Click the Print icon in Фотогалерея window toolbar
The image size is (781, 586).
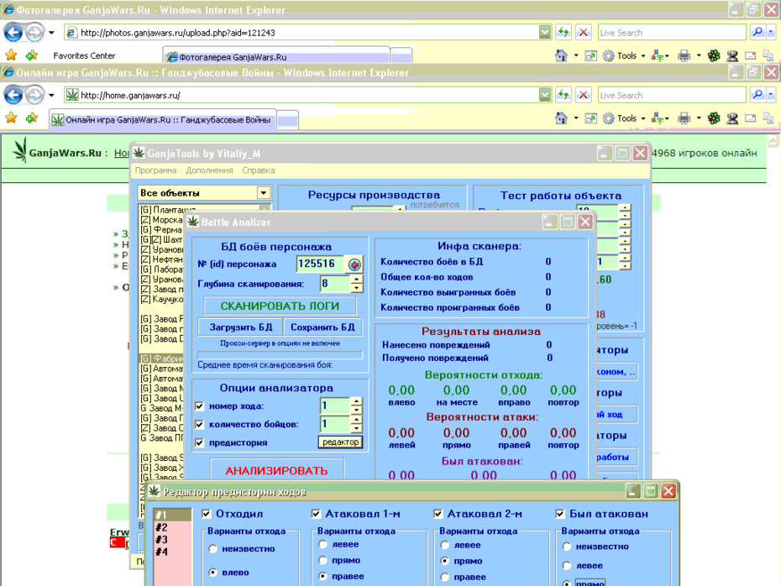[684, 55]
